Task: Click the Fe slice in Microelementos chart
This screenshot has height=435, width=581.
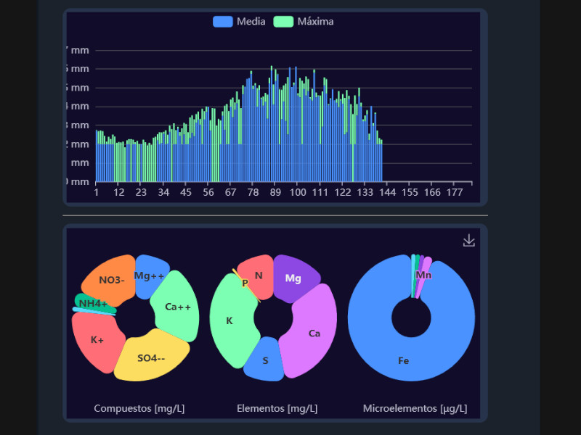Action: tap(403, 360)
